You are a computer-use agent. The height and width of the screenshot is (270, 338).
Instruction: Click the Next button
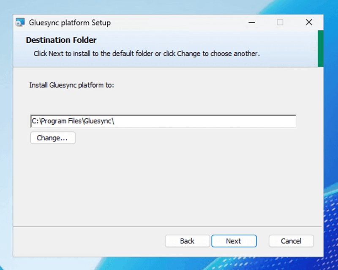[x=234, y=241]
